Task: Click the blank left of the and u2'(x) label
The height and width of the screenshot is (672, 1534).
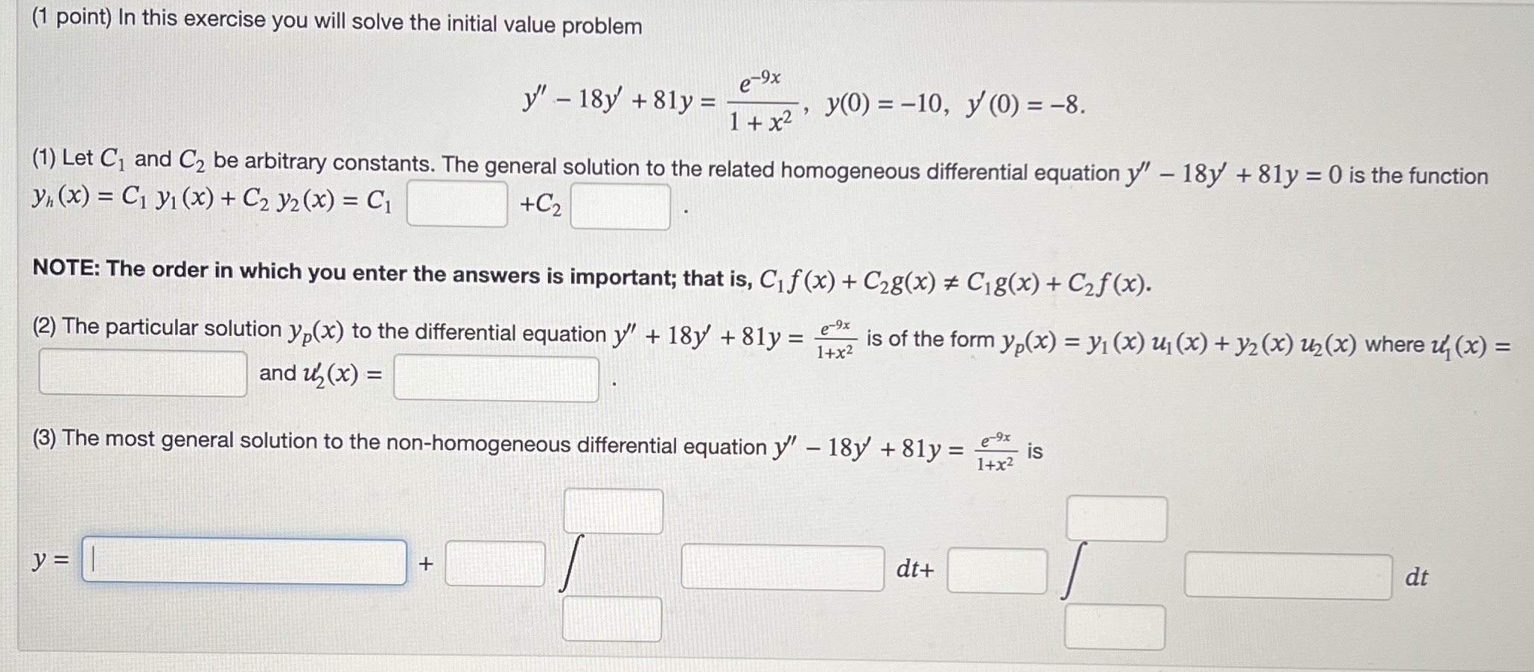Action: (141, 373)
